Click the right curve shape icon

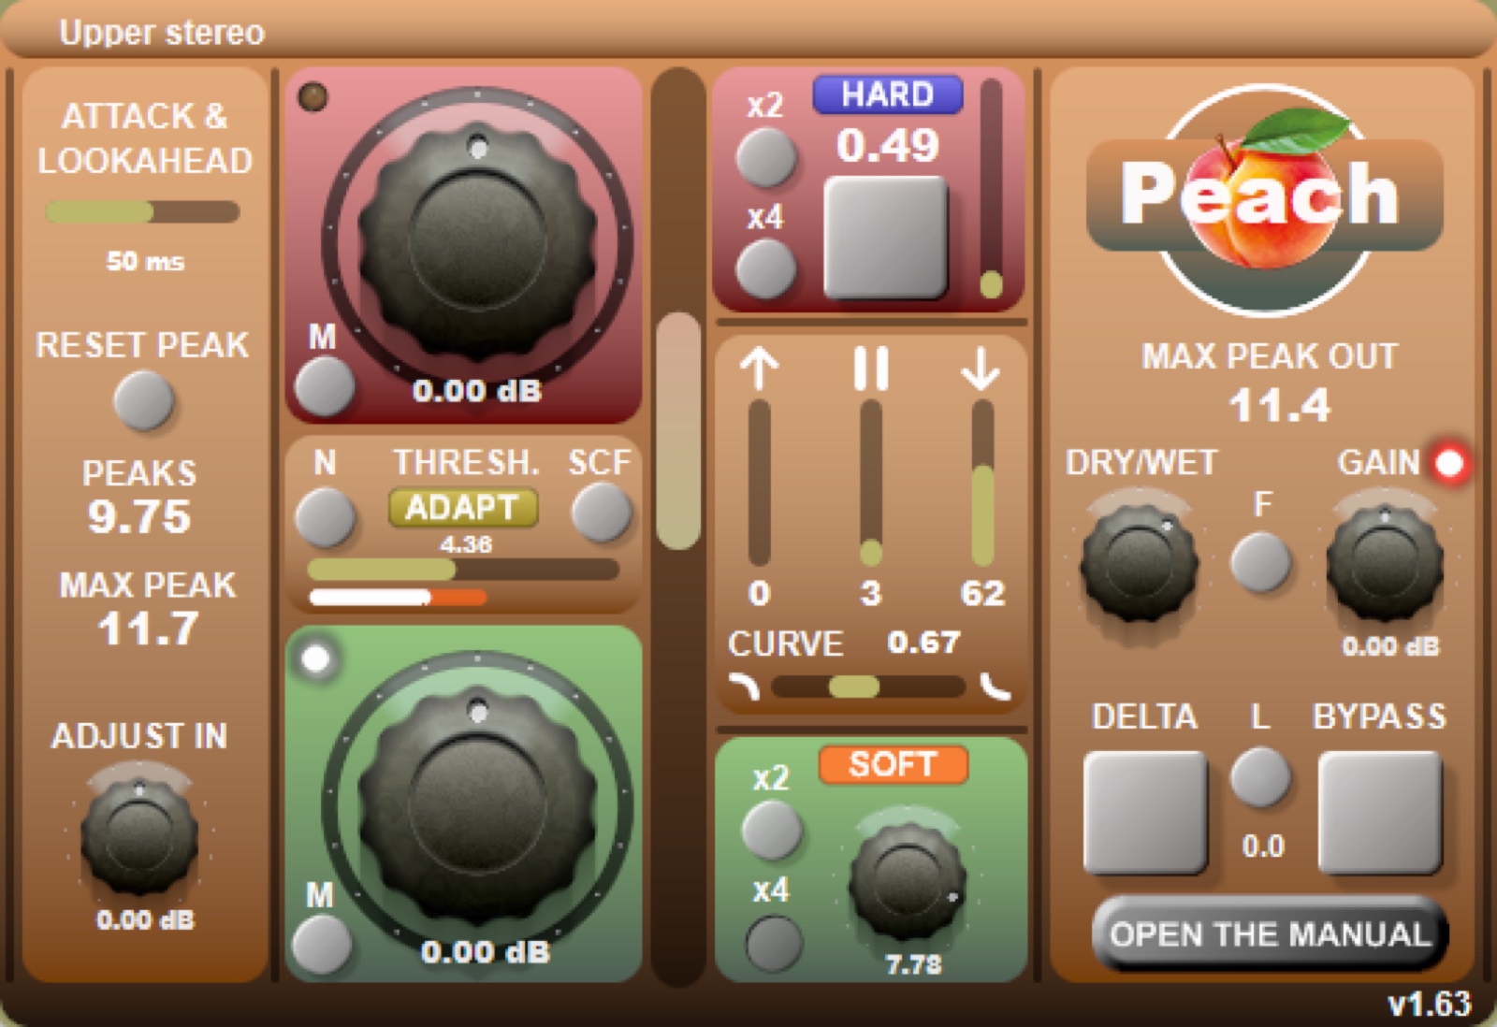pos(996,687)
